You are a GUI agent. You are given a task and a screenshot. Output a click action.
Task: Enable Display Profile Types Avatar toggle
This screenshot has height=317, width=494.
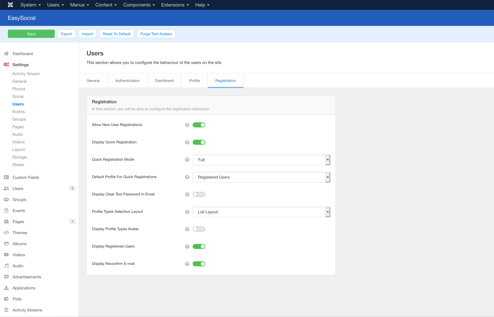(x=199, y=229)
